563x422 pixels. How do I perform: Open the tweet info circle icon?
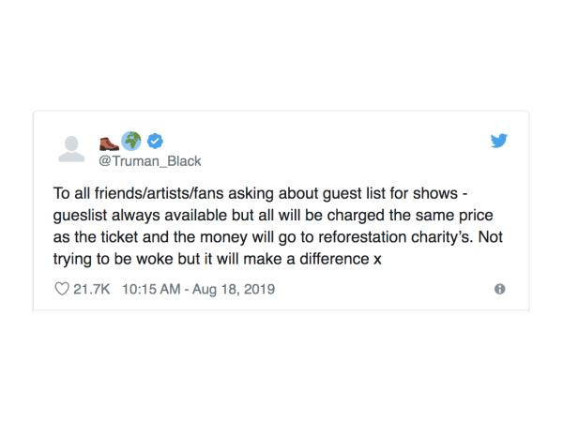(x=500, y=289)
